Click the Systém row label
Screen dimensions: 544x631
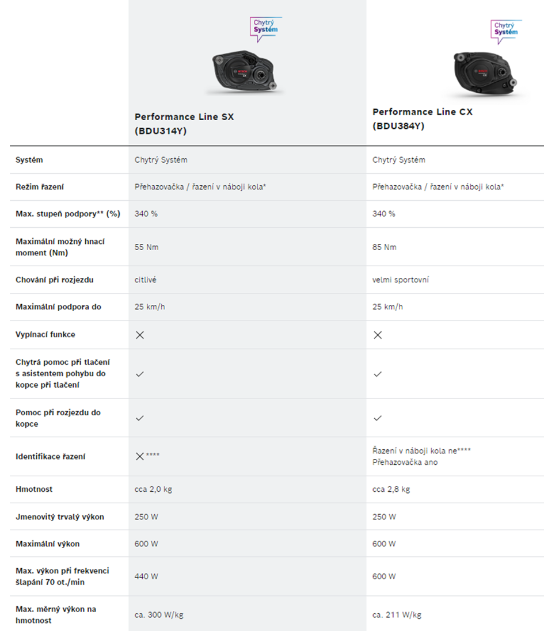[29, 160]
